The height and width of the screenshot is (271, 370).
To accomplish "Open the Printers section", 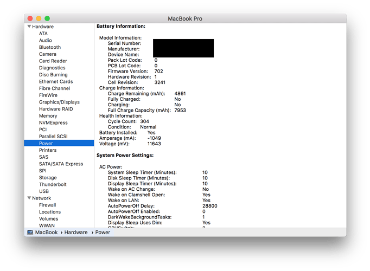I will 48,150.
